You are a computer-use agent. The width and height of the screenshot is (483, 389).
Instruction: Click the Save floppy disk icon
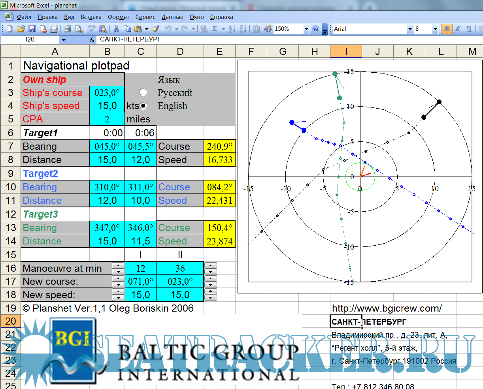tap(32, 29)
